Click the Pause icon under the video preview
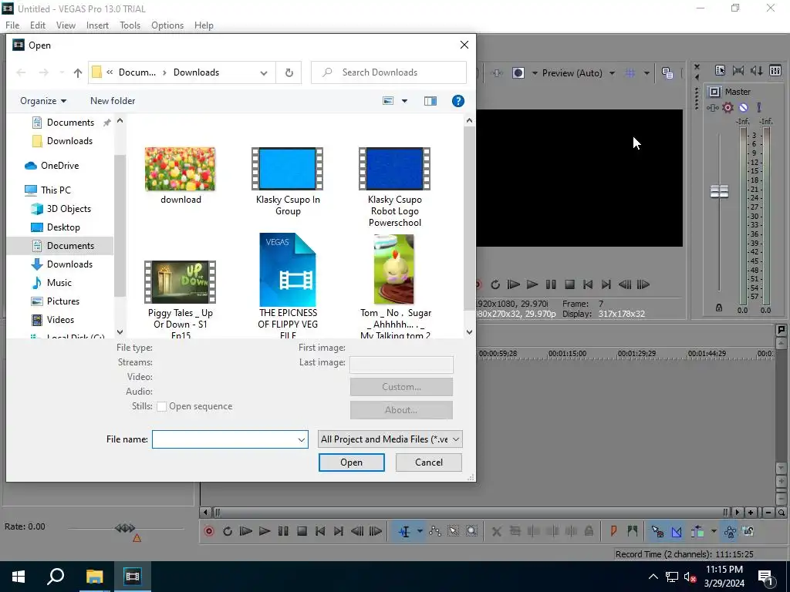Screen dimensions: 790x592 point(551,284)
